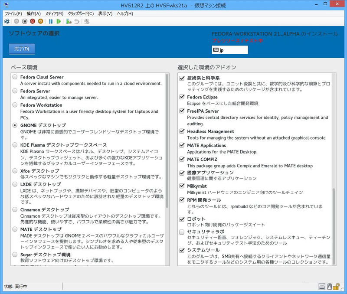Image resolution: width=347 pixels, height=294 pixels.
Task: Click the add-on list scrollbar thumb
Action: [x=334, y=226]
